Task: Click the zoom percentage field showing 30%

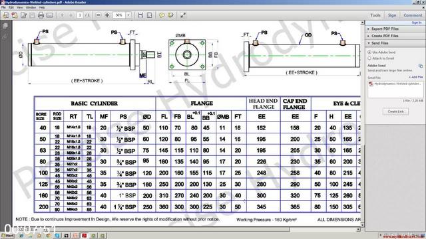Action: 119,15
